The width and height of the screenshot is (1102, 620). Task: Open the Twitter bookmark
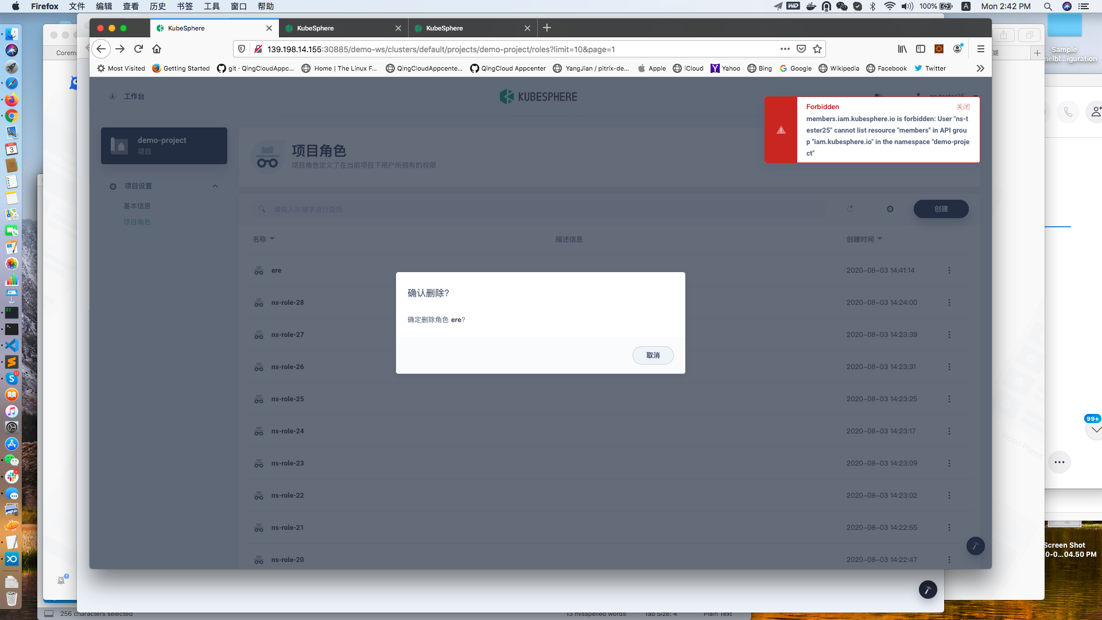(x=930, y=68)
